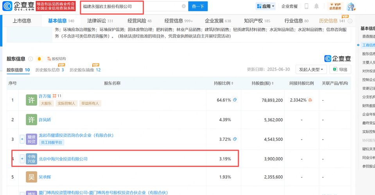Screen dimensions: 375x195
Task: Open the 股权结构 button
Action: coord(57,58)
